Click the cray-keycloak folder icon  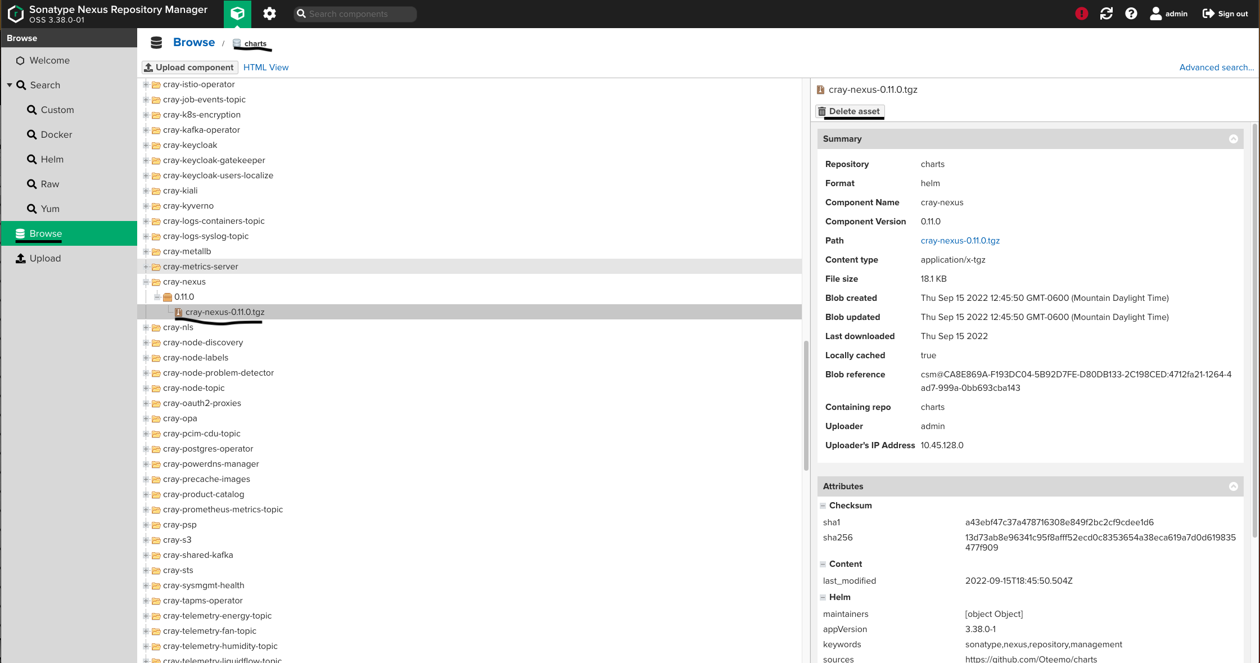[156, 145]
